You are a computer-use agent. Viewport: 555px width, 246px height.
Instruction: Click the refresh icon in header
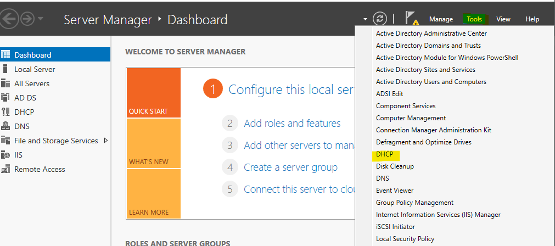click(x=380, y=19)
